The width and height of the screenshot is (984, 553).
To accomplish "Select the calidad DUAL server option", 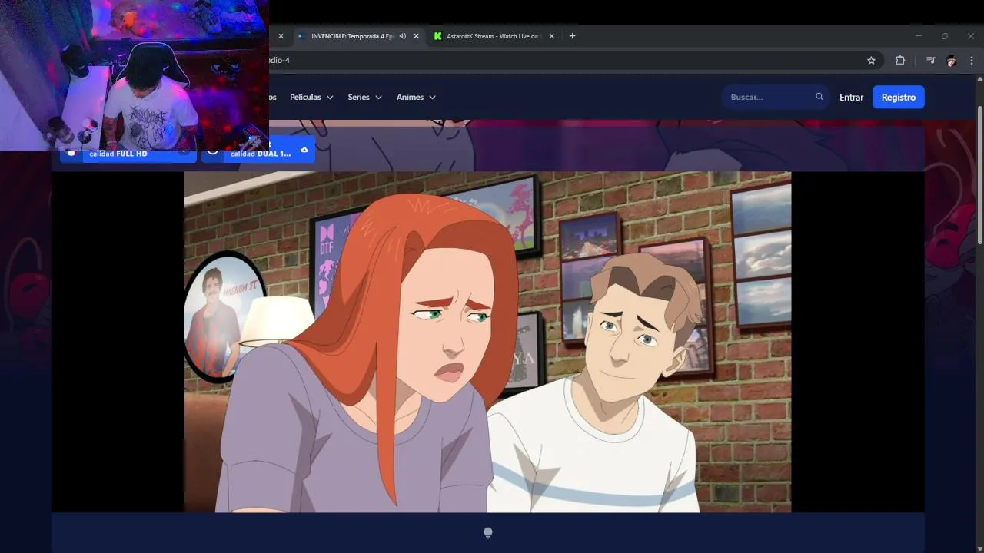I will tap(258, 151).
